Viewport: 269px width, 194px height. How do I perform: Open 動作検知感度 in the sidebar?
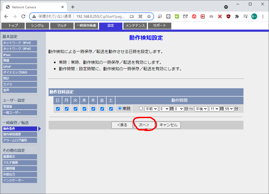point(20,134)
